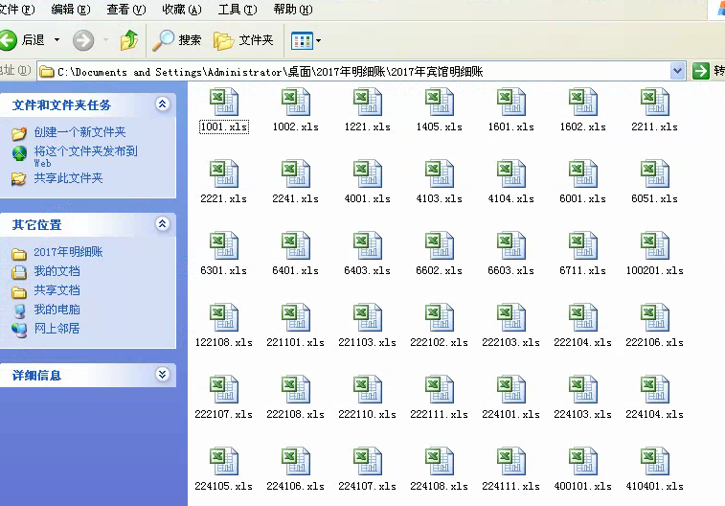Click the address bar path field

pyautogui.click(x=353, y=72)
